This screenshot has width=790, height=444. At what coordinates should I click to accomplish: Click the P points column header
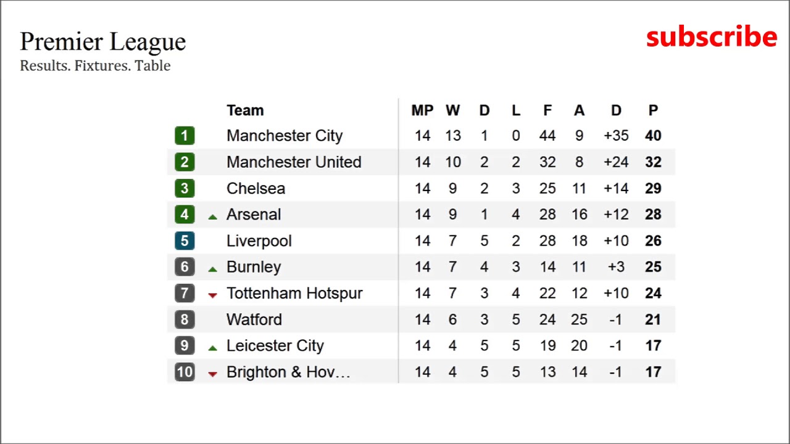(653, 110)
